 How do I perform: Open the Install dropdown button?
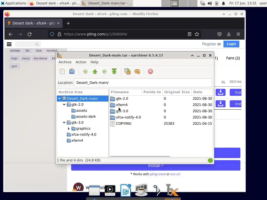click(x=156, y=166)
